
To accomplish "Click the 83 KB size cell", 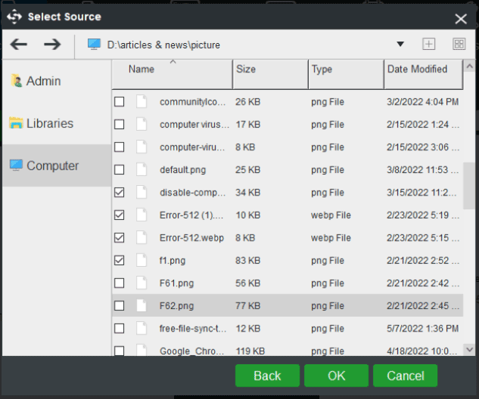I will 247,261.
